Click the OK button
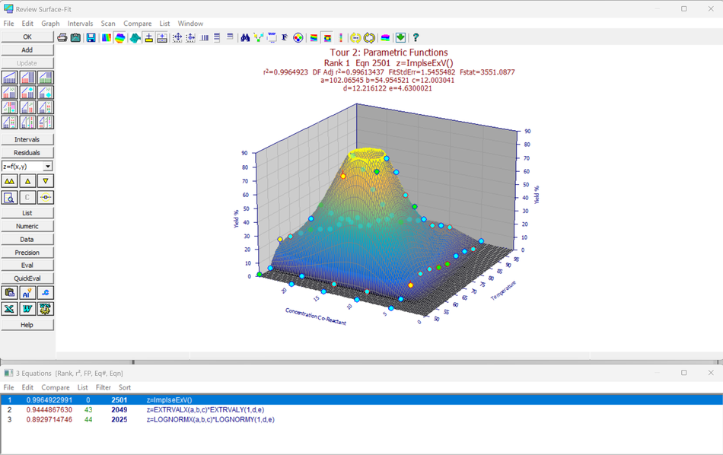 click(27, 37)
